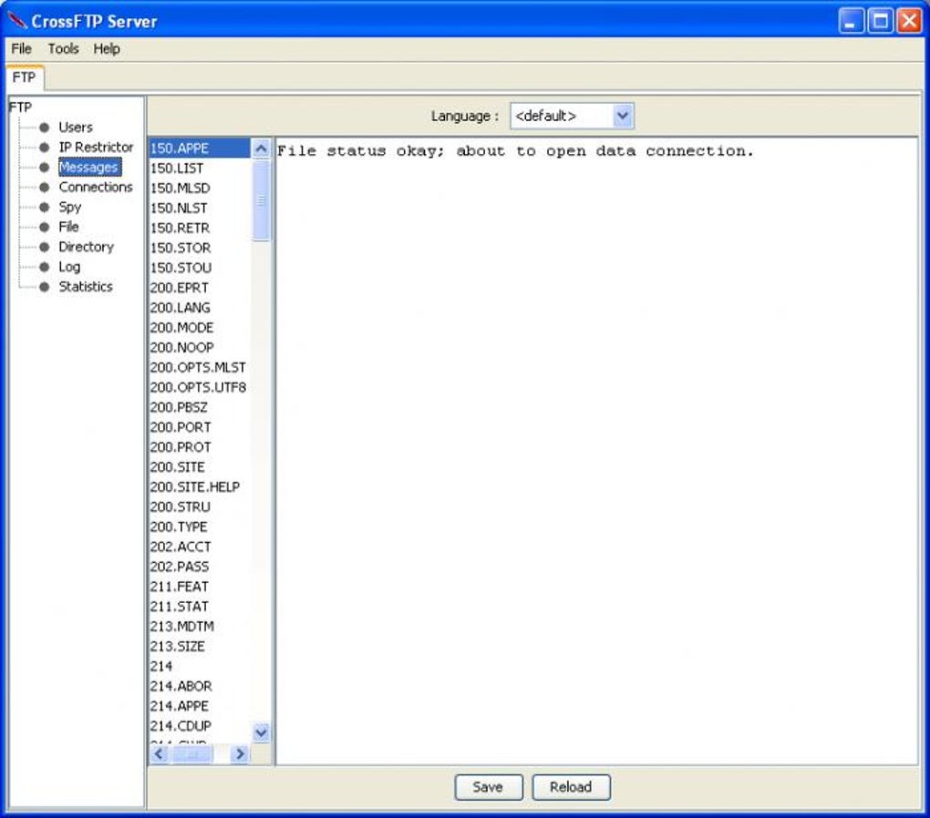Image resolution: width=930 pixels, height=818 pixels.
Task: Select Users in the FTP sidebar
Action: click(x=76, y=127)
